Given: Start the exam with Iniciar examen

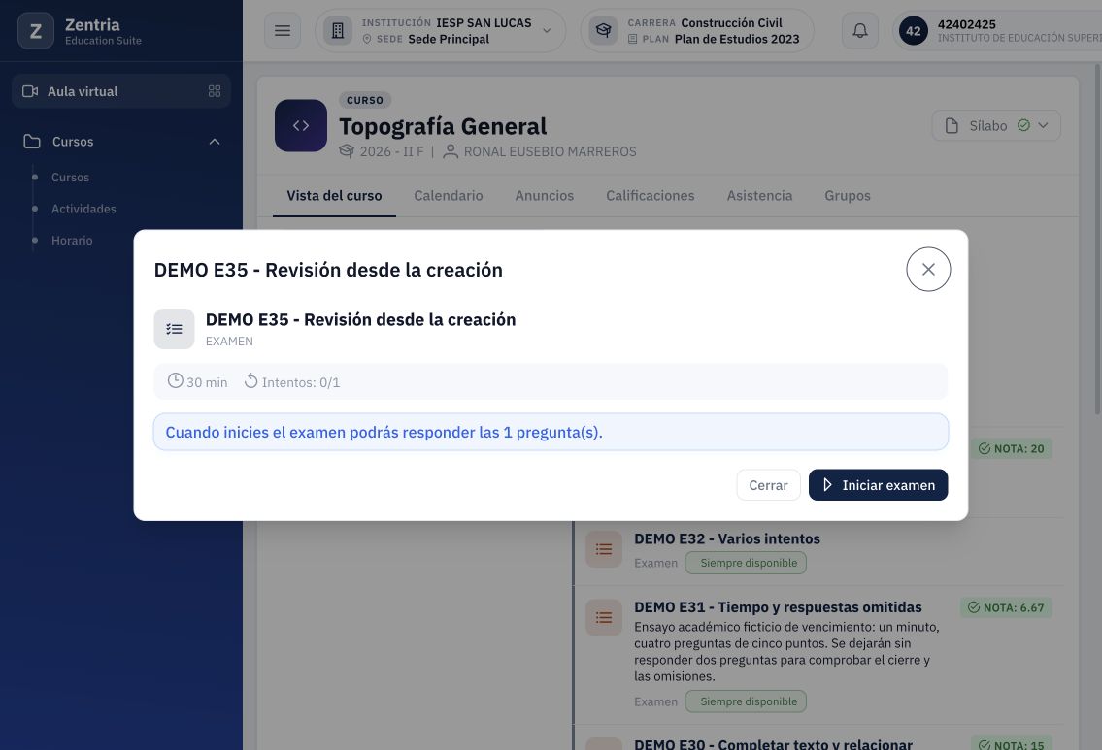Looking at the screenshot, I should point(878,485).
